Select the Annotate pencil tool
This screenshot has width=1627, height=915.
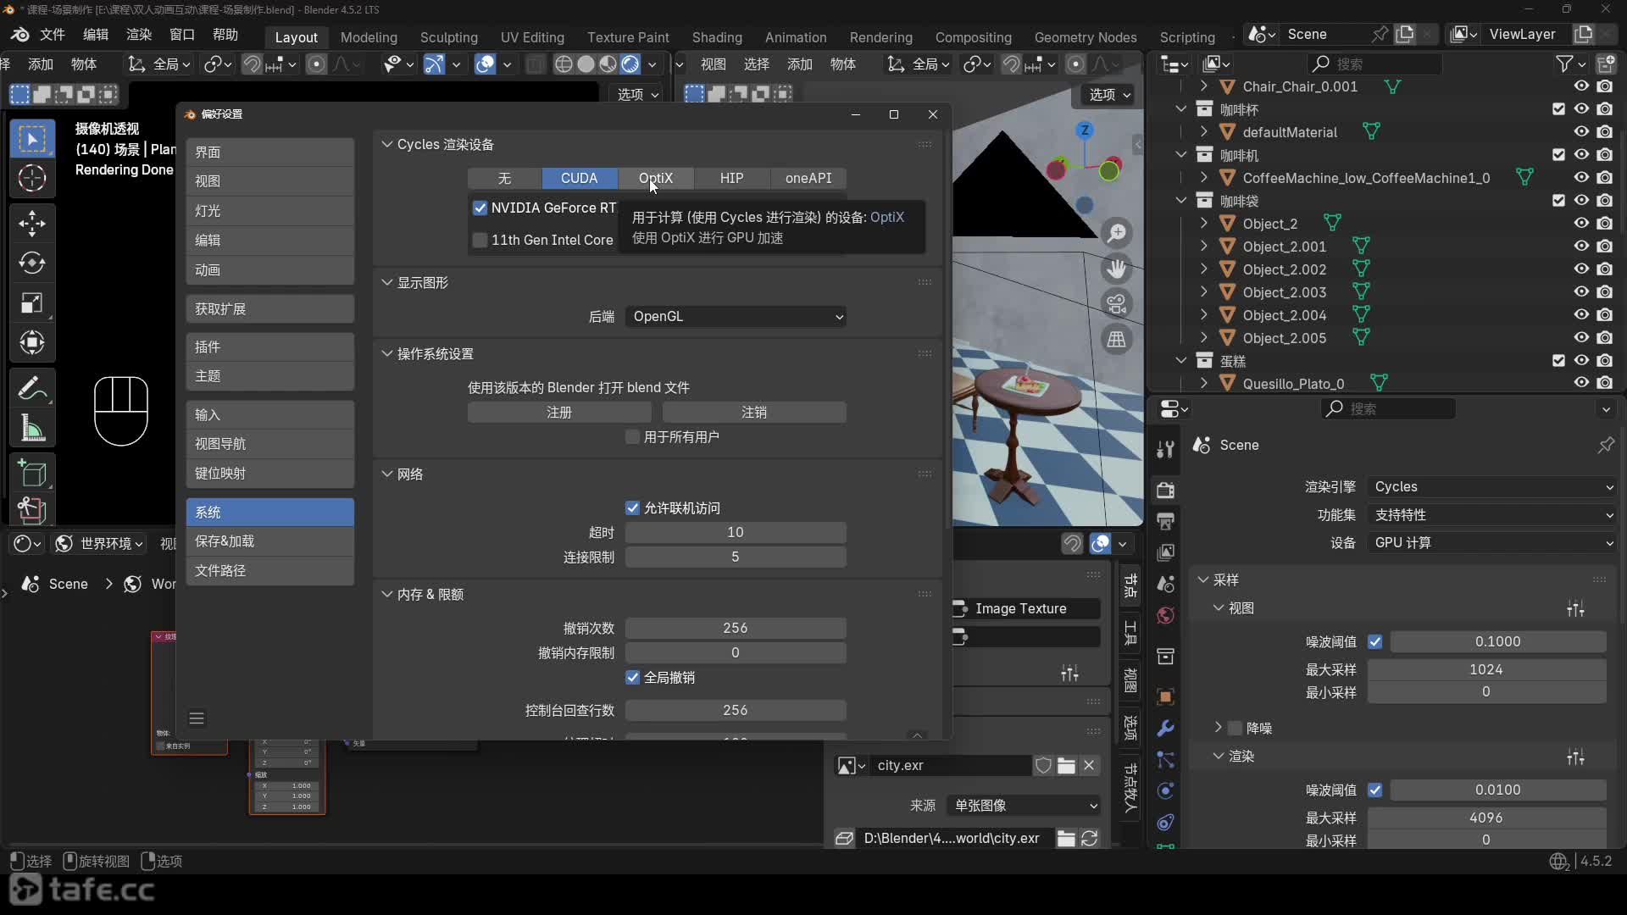click(x=32, y=389)
